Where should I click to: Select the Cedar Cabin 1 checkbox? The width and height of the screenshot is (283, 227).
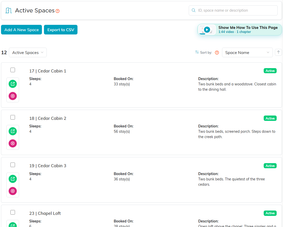click(13, 70)
